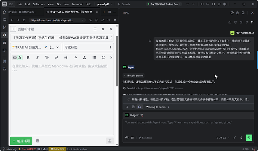Click the topic title input field

[62, 38]
